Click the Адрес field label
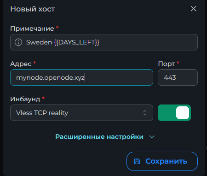Image resolution: width=207 pixels, height=176 pixels. tap(21, 64)
